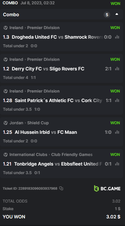Open stats icon for Al Hussein Irbid match
This screenshot has width=125, height=226.
[117, 132]
